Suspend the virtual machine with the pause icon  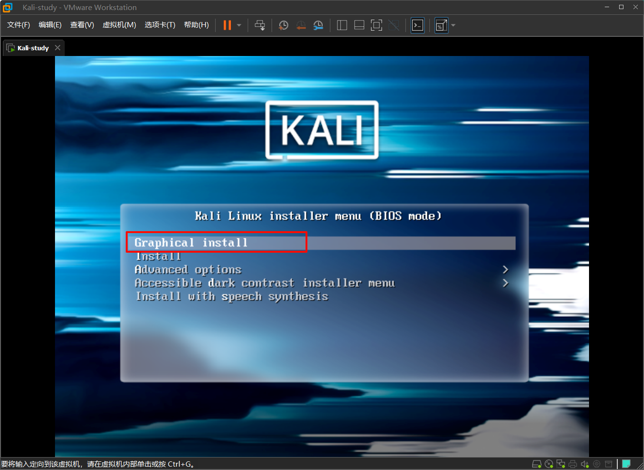[x=227, y=25]
